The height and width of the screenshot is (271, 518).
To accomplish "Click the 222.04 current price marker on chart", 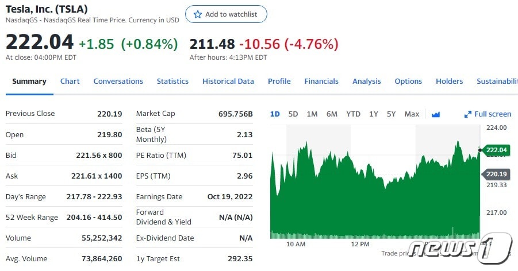I will [x=497, y=150].
